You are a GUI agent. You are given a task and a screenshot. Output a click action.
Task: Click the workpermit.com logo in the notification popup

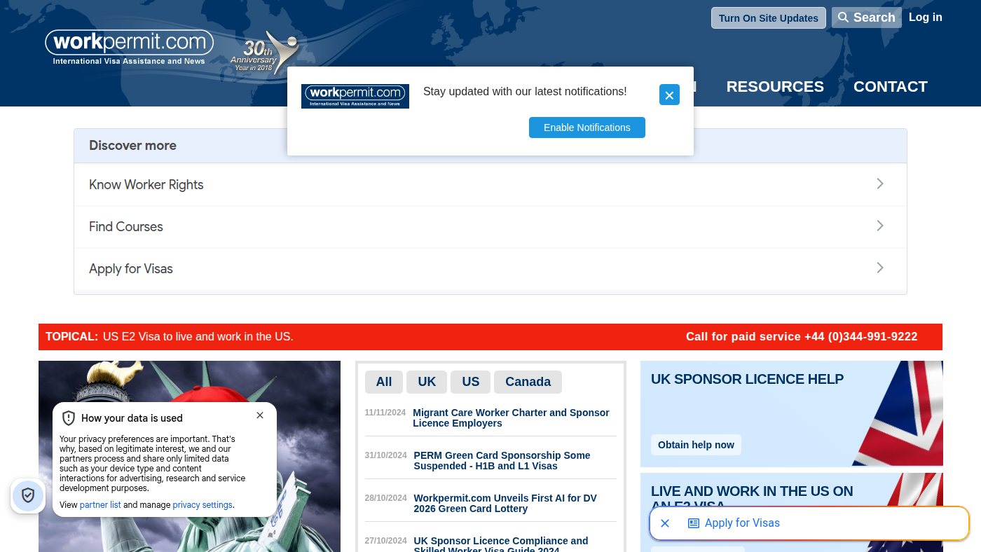tap(355, 96)
